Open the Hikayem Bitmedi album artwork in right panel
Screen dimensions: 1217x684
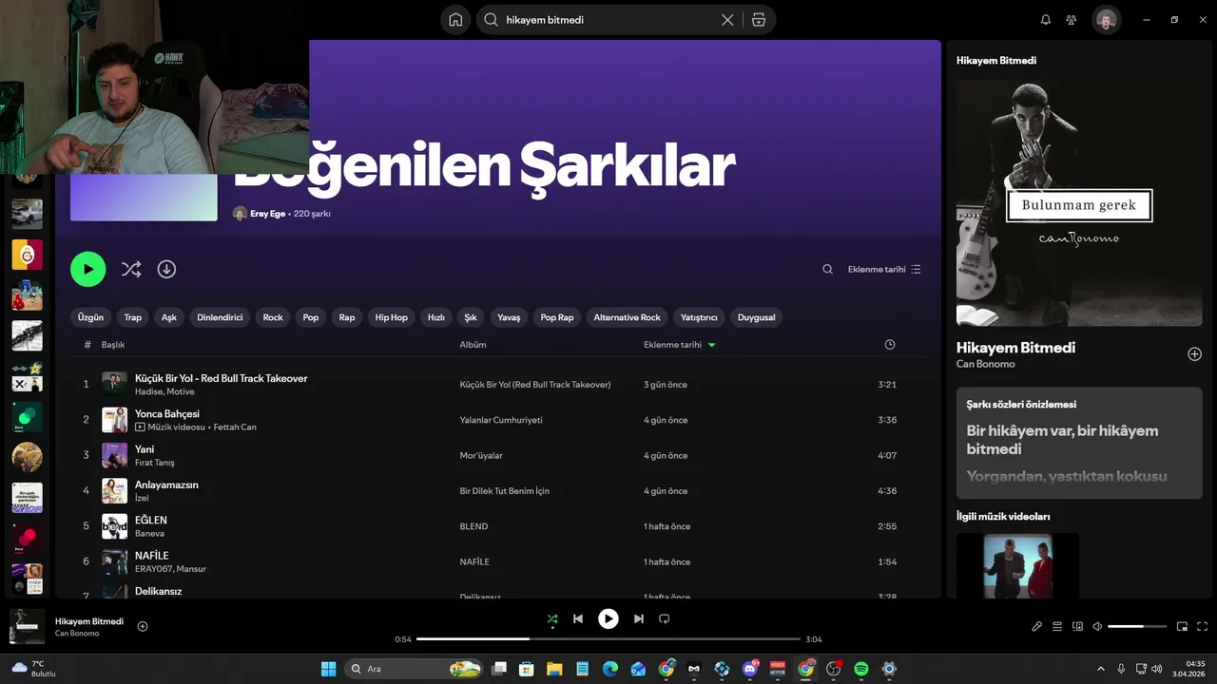point(1079,203)
